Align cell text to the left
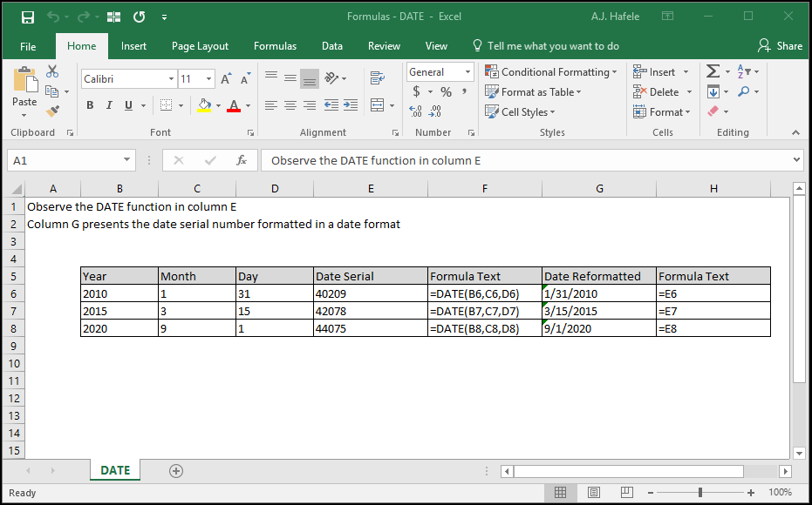 click(271, 105)
